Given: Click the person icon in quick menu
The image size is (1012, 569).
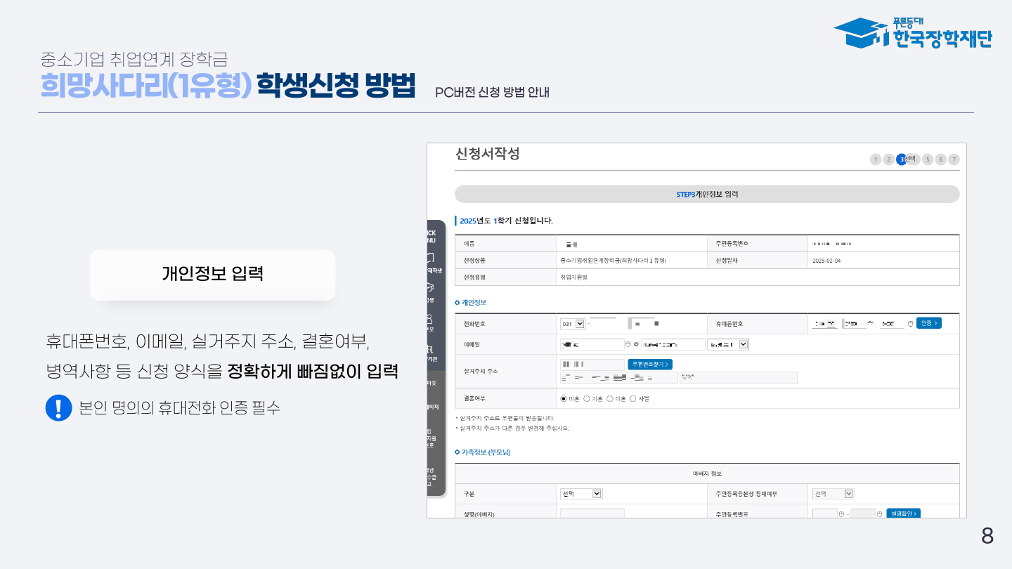Looking at the screenshot, I should point(430,318).
